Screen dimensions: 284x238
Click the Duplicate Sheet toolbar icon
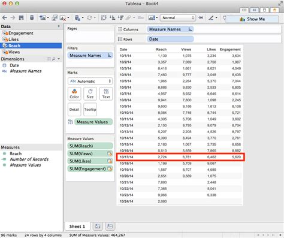tap(55, 18)
